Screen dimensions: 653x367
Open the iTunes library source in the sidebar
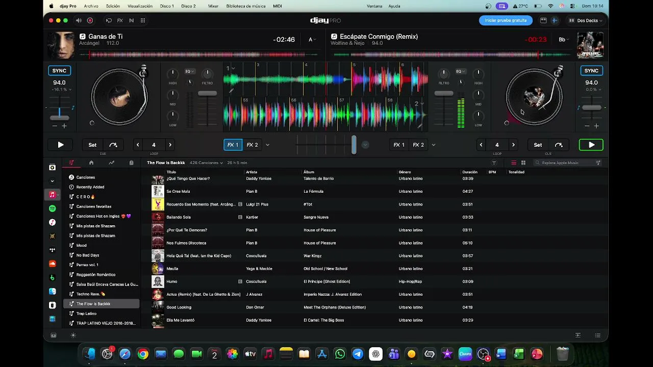(53, 222)
